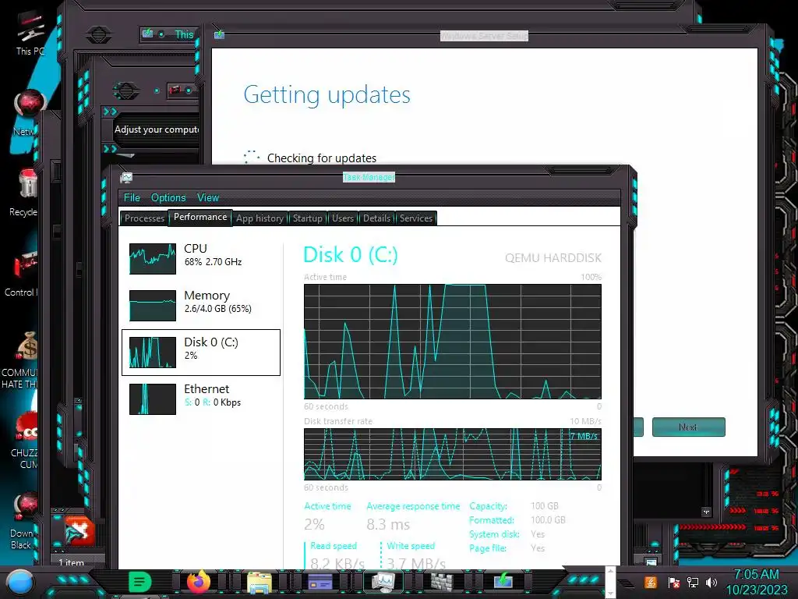Select the Memory performance item

pos(201,305)
